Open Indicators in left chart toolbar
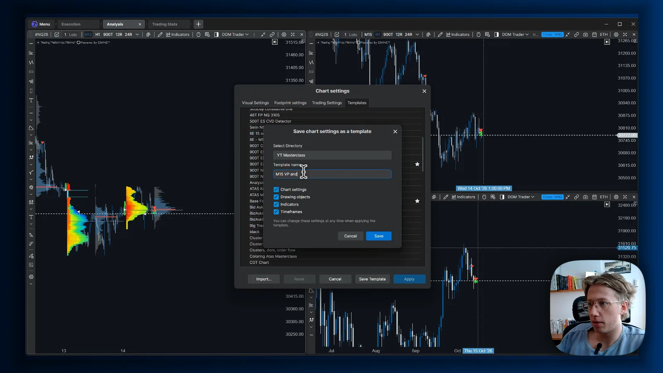Image resolution: width=663 pixels, height=373 pixels. 177,34
